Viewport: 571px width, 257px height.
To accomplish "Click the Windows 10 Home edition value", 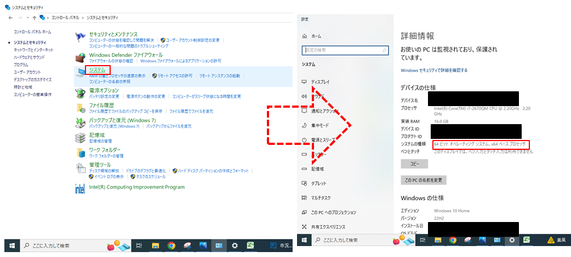I will pos(452,211).
